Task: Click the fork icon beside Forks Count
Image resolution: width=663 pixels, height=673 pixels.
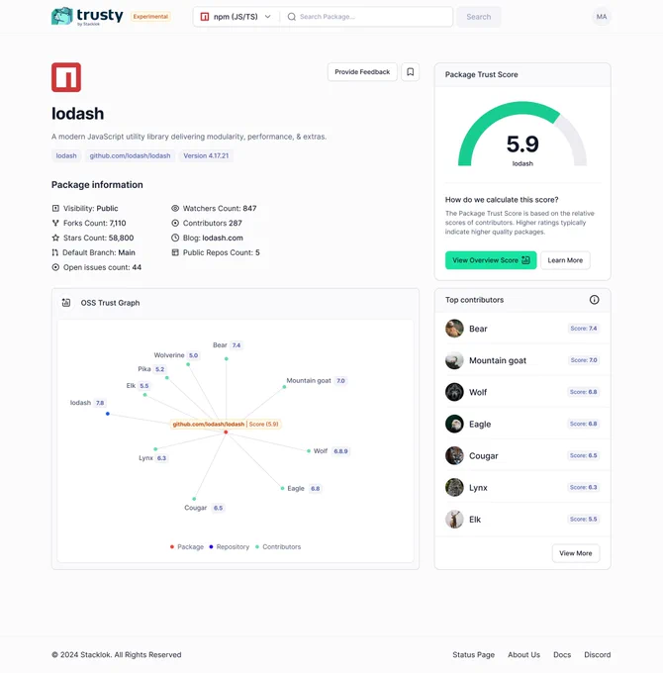Action: pyautogui.click(x=55, y=223)
